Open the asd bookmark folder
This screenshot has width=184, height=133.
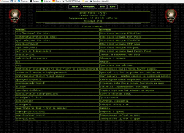coord(85,1)
